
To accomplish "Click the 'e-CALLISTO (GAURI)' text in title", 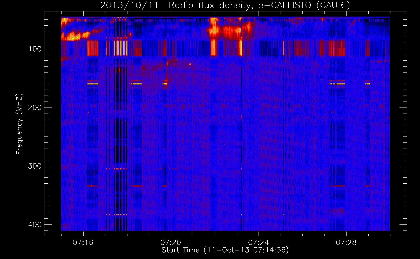I will (x=304, y=5).
